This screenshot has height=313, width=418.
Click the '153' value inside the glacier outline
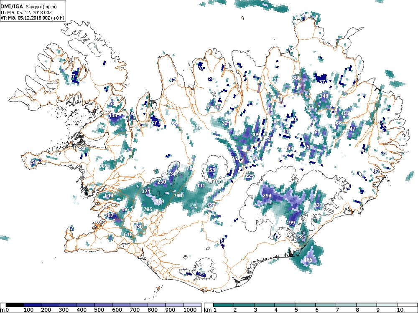pyautogui.click(x=211, y=170)
